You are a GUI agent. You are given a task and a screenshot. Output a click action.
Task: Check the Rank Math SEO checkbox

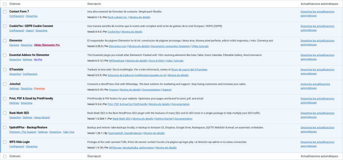click(x=5, y=113)
